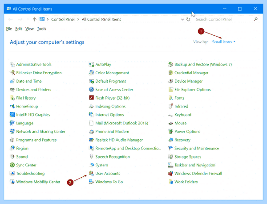Click the Devices and Printers icon

point(12,90)
